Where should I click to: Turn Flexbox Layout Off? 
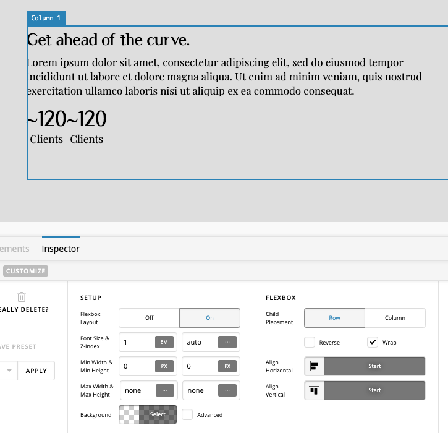pyautogui.click(x=149, y=318)
